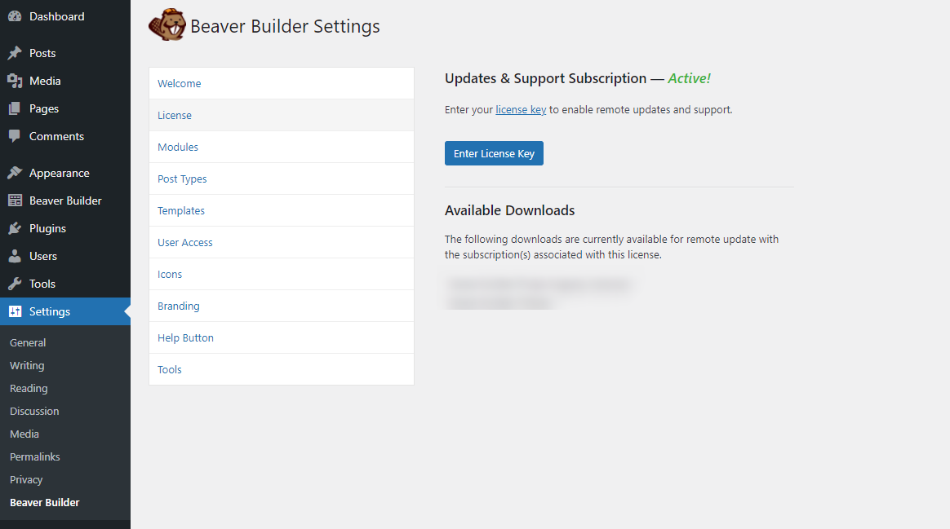Click the Enter License Key button

click(494, 153)
